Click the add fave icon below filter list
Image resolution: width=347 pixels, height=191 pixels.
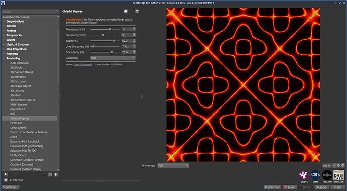[x=6, y=174]
